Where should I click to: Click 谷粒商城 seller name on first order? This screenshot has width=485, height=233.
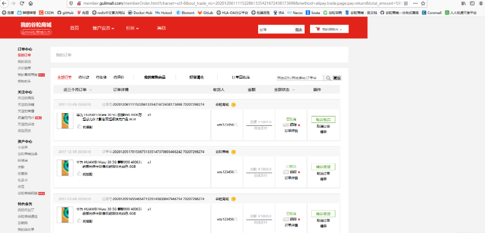tap(222, 105)
